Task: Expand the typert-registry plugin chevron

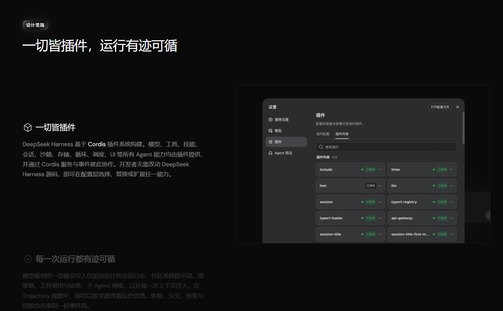Action: (x=451, y=202)
